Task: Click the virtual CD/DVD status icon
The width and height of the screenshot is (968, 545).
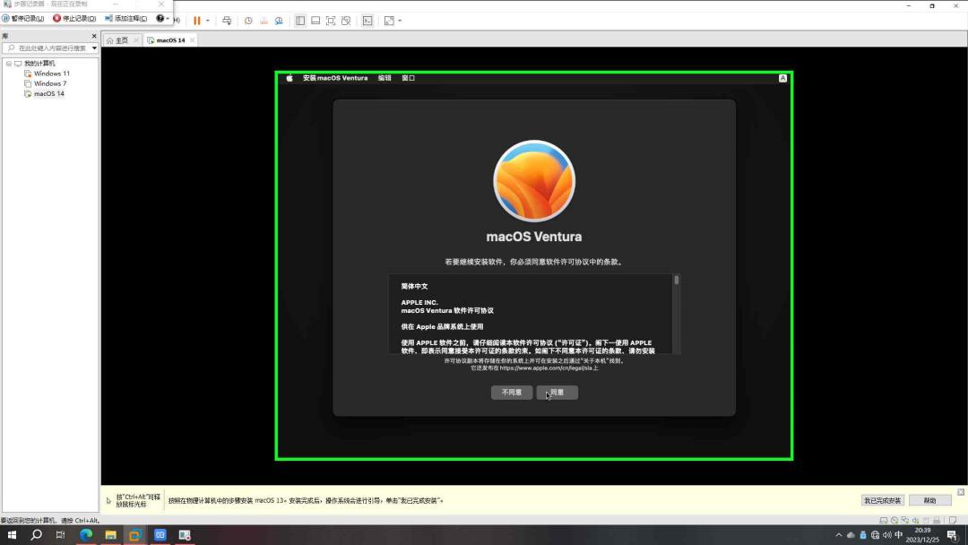Action: (x=895, y=518)
